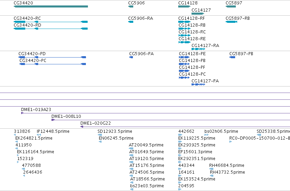The image size is (290, 191).
Task: Select protein CG14128-PE
Action: pyautogui.click(x=184, y=57)
